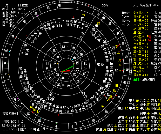
Task: Click the yellow 計 marker near 參
Action: [x=99, y=23]
